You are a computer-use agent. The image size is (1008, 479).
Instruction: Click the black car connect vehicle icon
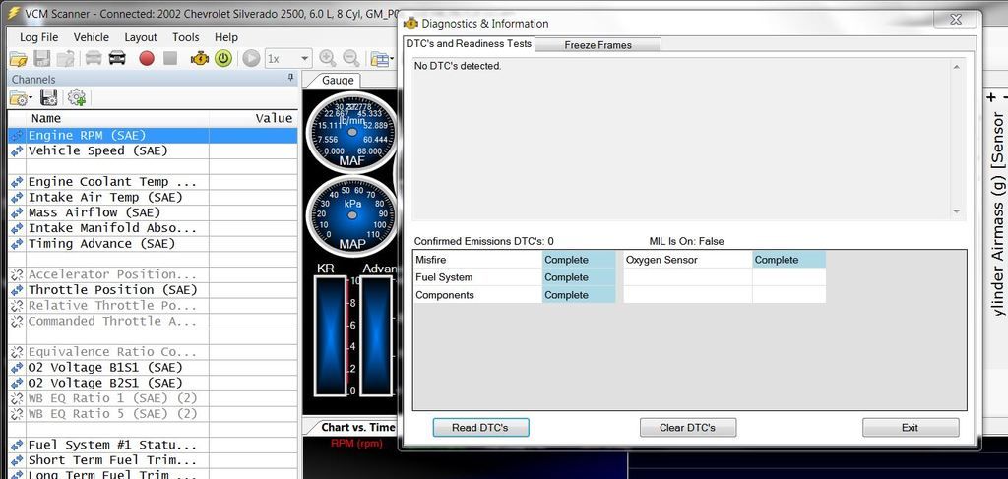coord(117,58)
